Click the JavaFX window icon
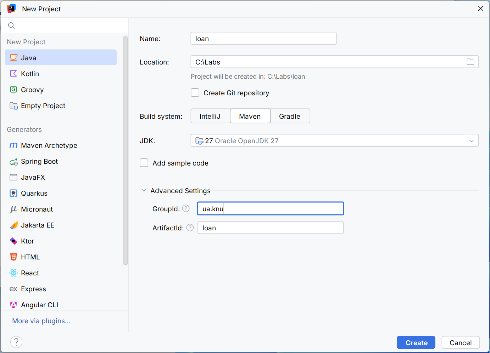 (13, 177)
